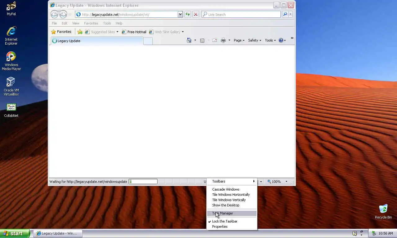
Task: Stop loading with the red X
Action: [196, 14]
